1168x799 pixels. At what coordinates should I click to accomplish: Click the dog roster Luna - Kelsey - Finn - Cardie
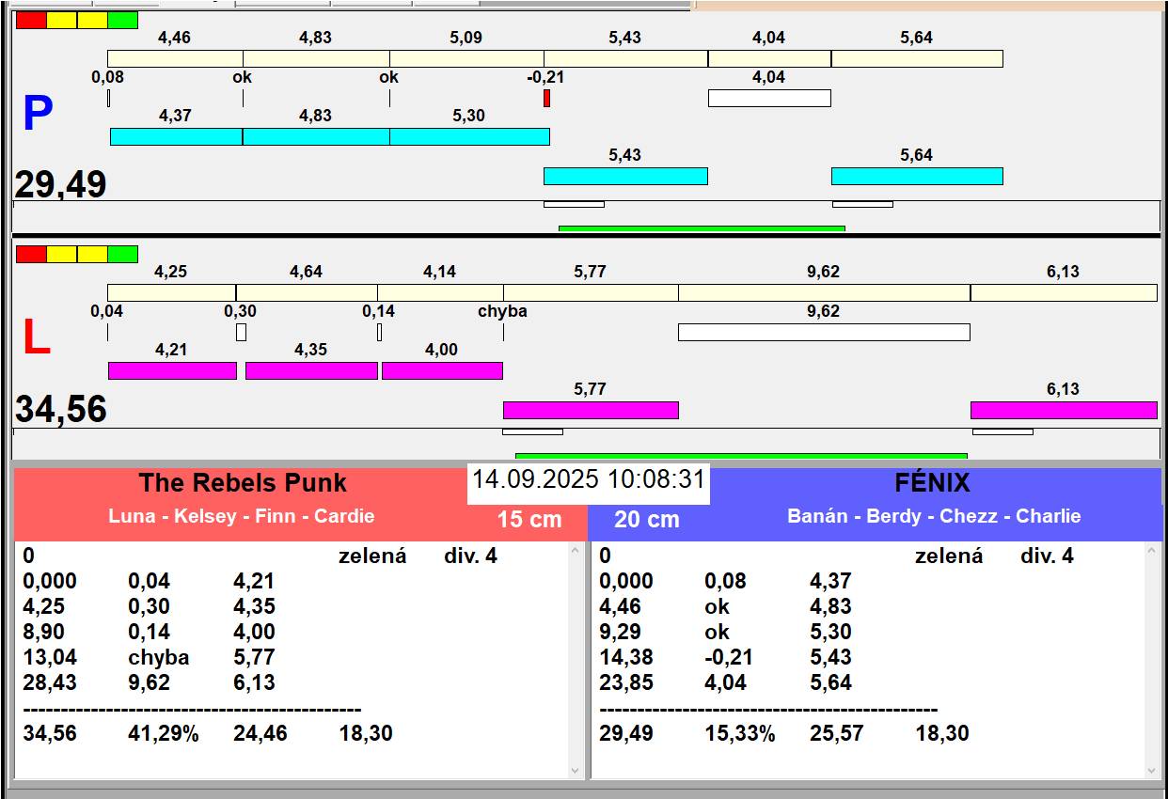pos(242,516)
